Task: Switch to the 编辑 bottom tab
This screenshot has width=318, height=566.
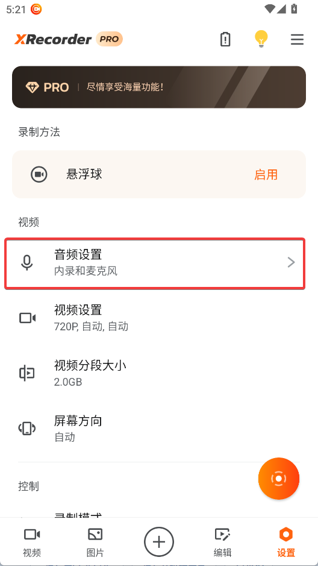Action: 222,542
